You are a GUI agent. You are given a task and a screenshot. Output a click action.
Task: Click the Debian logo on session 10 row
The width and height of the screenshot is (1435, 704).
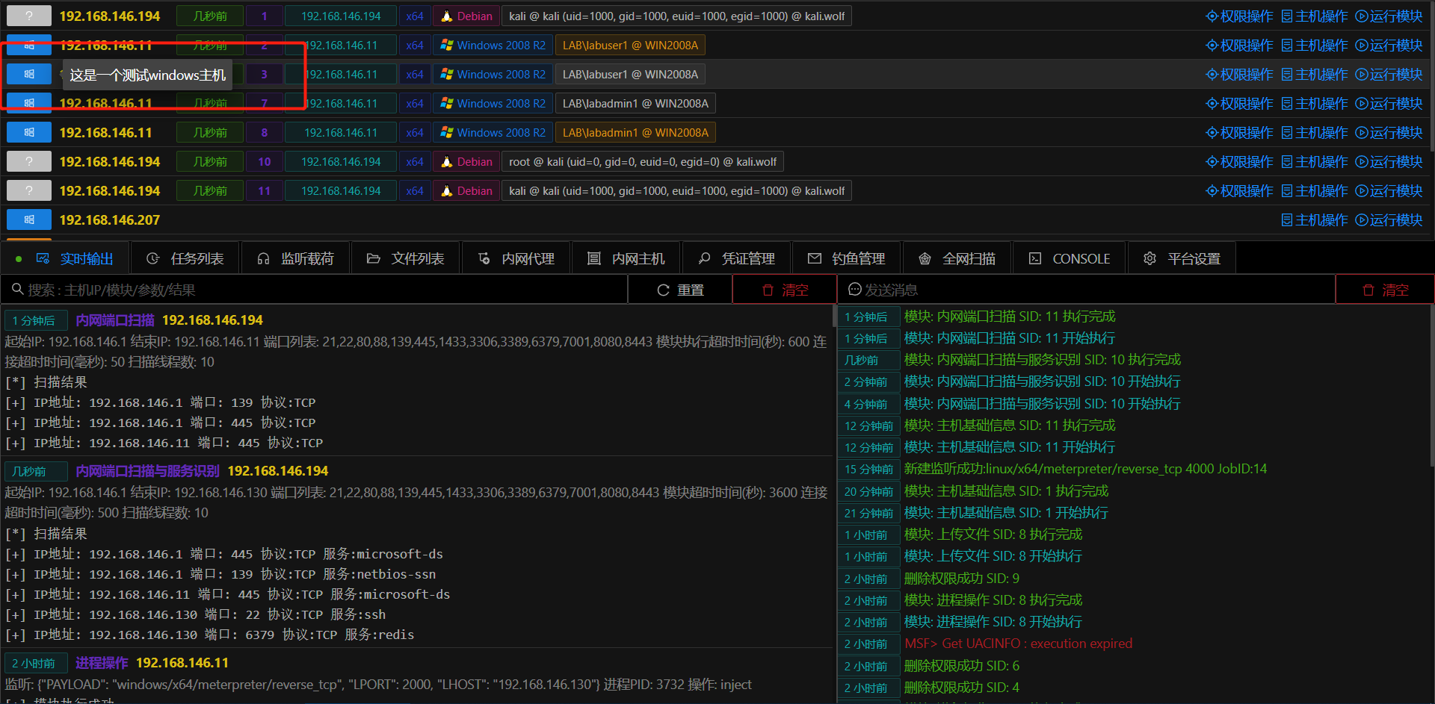(x=447, y=161)
